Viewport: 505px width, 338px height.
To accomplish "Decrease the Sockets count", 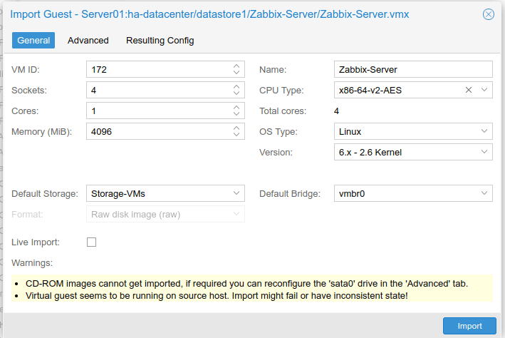I will (236, 93).
